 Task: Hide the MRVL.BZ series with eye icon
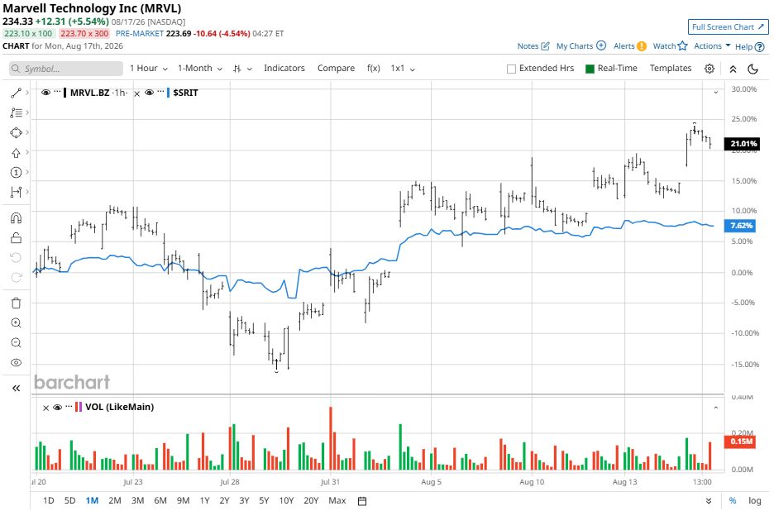[46, 93]
